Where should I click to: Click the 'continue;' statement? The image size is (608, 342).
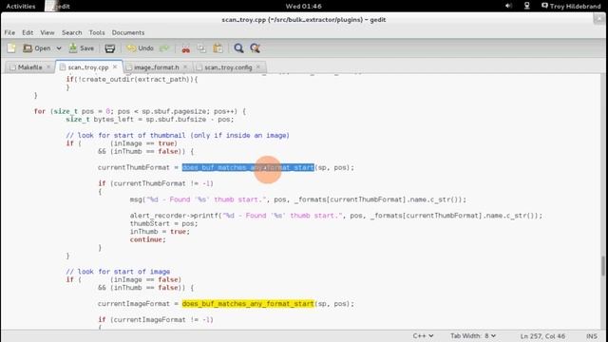[148, 239]
